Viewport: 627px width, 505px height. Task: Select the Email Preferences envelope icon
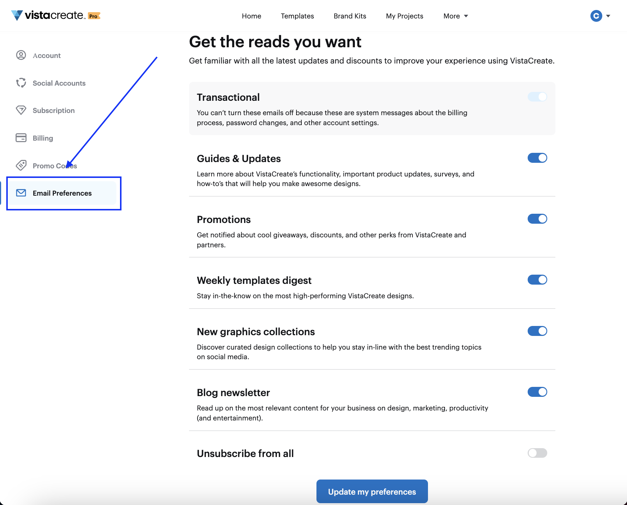click(21, 193)
